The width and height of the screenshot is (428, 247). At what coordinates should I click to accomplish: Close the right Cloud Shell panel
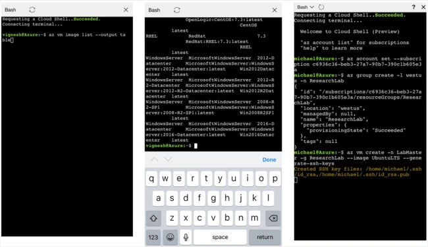click(x=423, y=7)
